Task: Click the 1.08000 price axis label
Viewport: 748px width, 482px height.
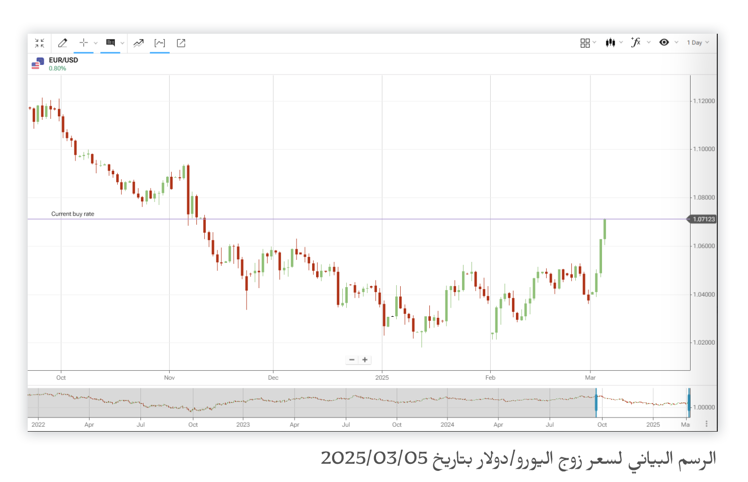Action: click(x=704, y=198)
